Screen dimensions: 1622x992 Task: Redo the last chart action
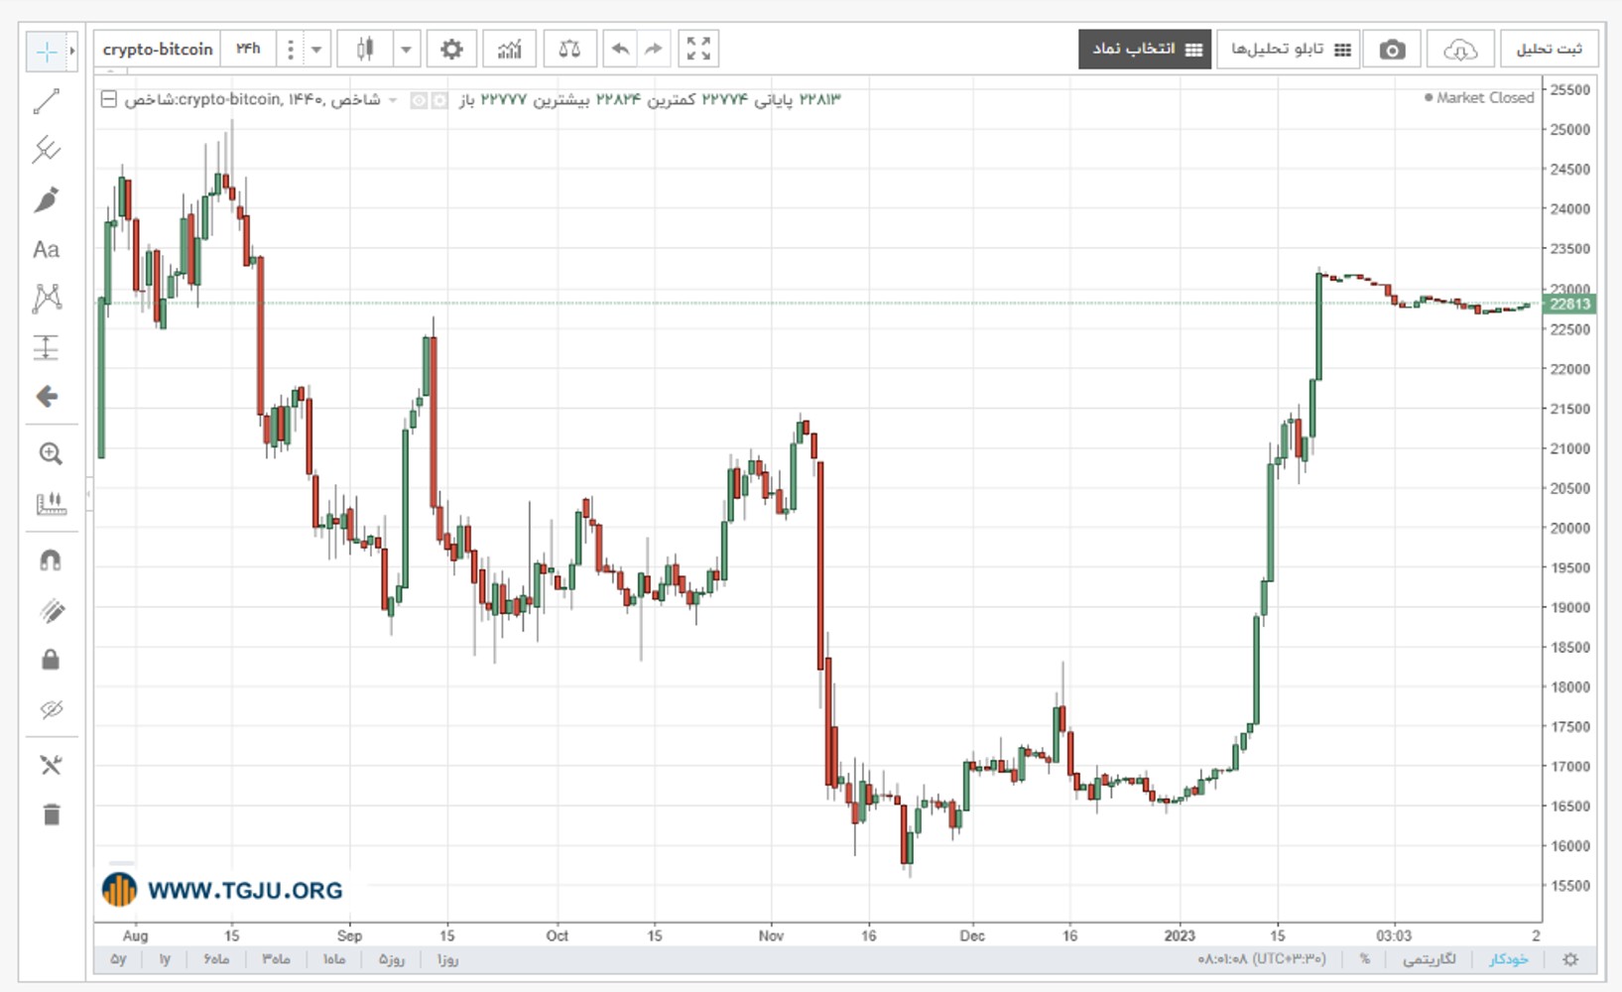coord(653,49)
